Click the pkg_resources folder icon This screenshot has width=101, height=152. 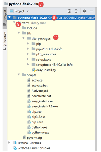(x=33, y=54)
